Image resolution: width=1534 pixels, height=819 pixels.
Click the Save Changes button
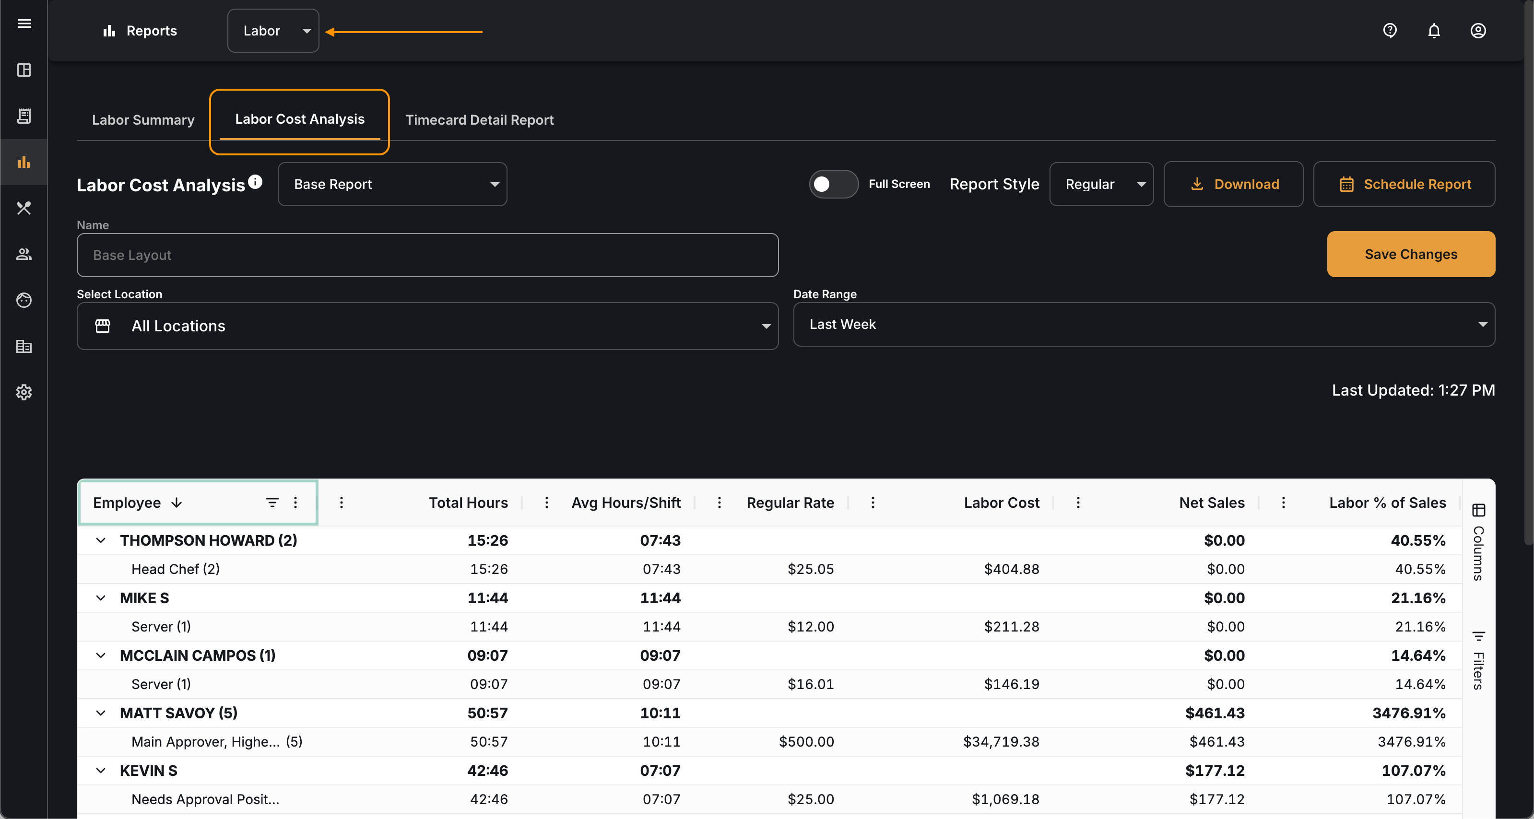pyautogui.click(x=1411, y=254)
